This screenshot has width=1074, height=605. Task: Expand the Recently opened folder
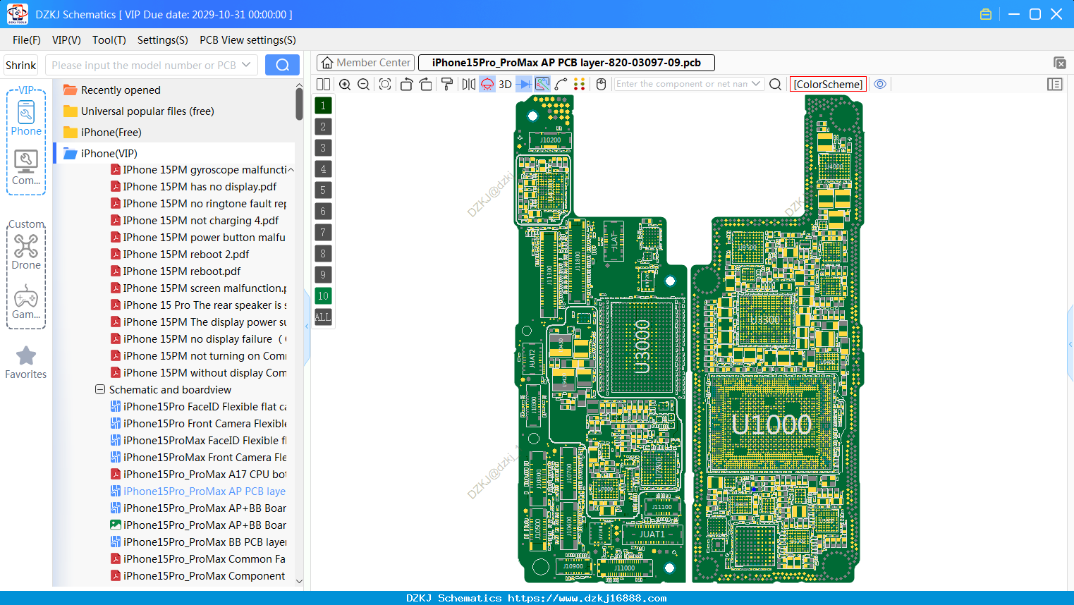[111, 90]
